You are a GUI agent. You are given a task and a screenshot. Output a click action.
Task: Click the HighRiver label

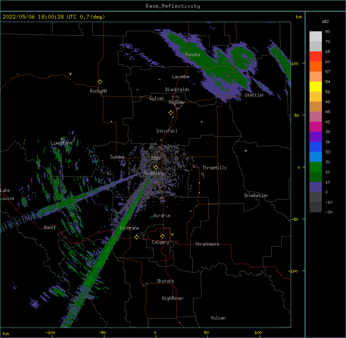pyautogui.click(x=173, y=298)
